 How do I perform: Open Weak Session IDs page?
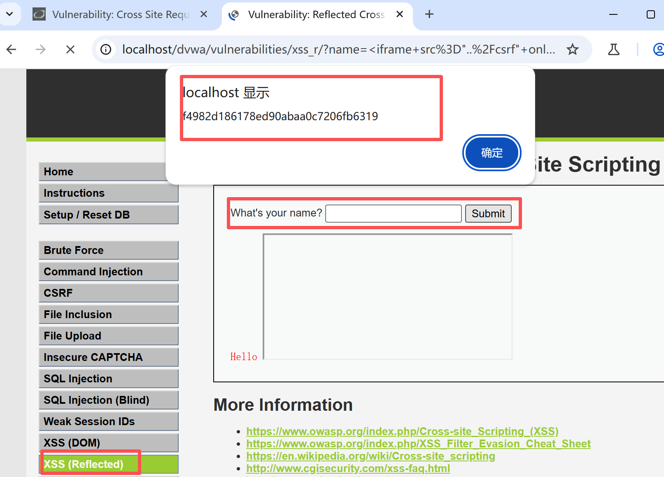(109, 421)
